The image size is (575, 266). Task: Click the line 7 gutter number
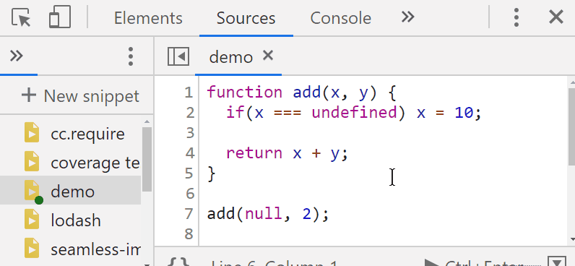[x=189, y=213]
